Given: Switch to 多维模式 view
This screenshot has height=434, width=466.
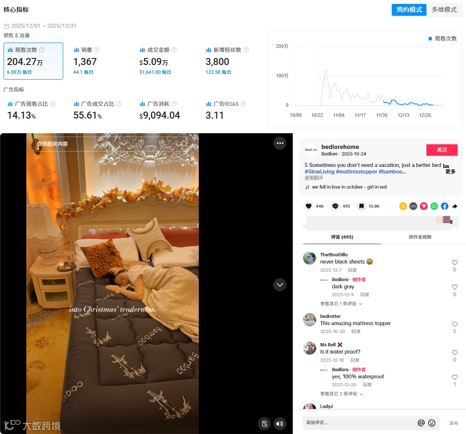Looking at the screenshot, I should coord(444,10).
